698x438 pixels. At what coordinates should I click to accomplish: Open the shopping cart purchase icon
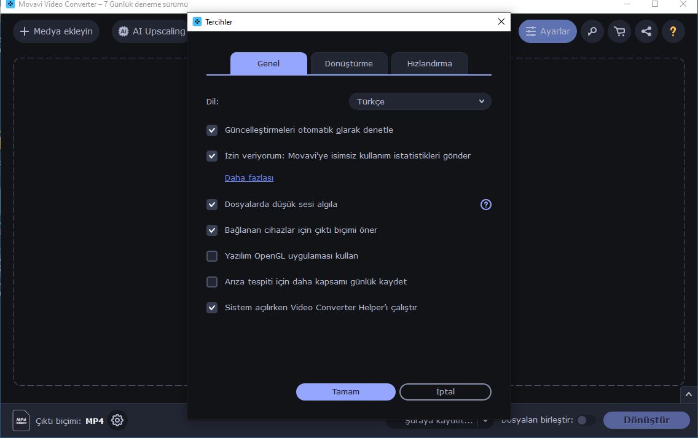pyautogui.click(x=619, y=31)
